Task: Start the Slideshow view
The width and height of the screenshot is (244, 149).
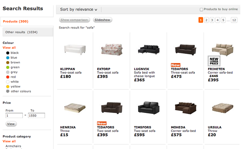Action: [102, 20]
